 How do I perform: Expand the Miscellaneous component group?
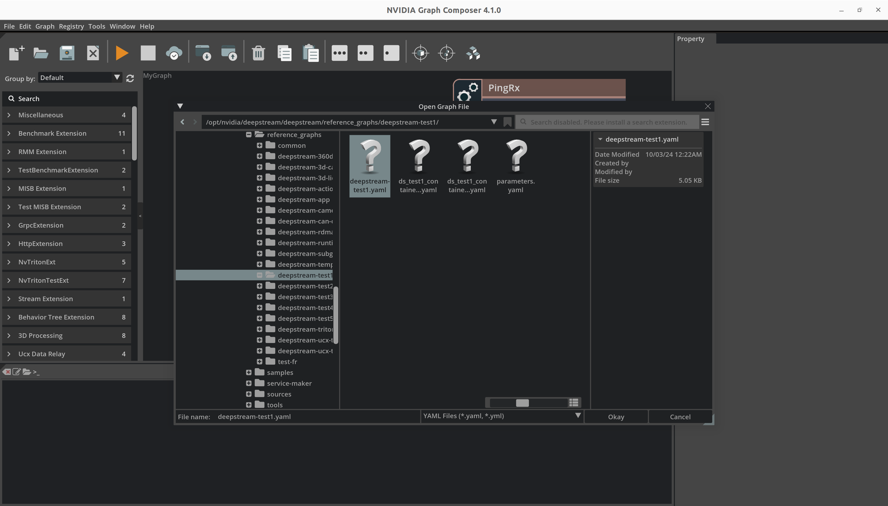(9, 115)
